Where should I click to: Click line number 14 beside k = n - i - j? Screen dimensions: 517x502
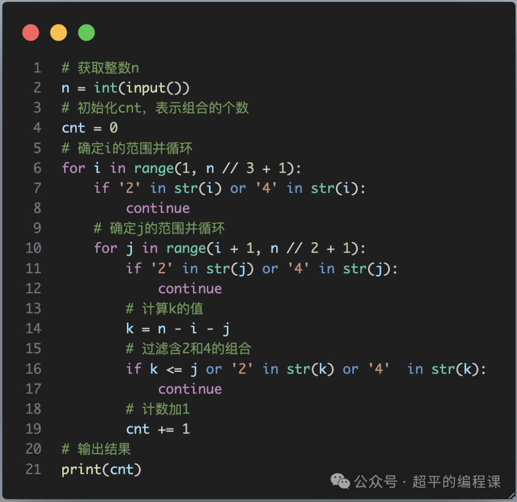point(33,328)
